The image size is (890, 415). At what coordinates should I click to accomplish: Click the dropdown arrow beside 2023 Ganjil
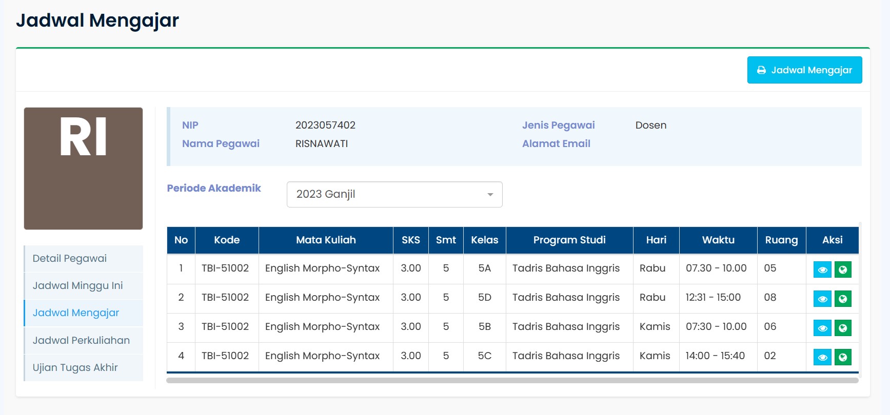click(x=490, y=195)
